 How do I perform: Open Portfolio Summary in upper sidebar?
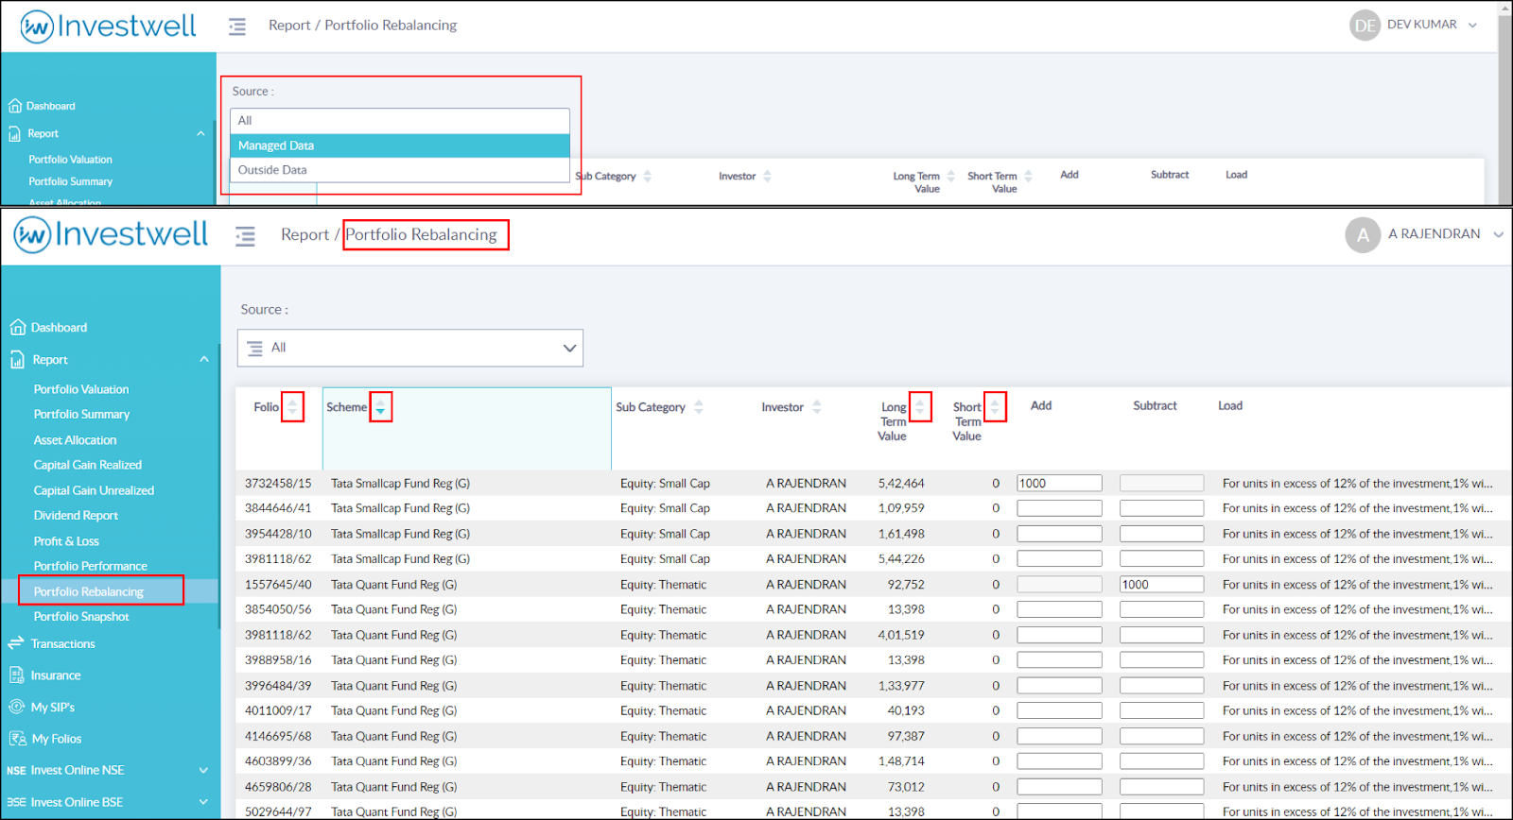[x=70, y=181]
